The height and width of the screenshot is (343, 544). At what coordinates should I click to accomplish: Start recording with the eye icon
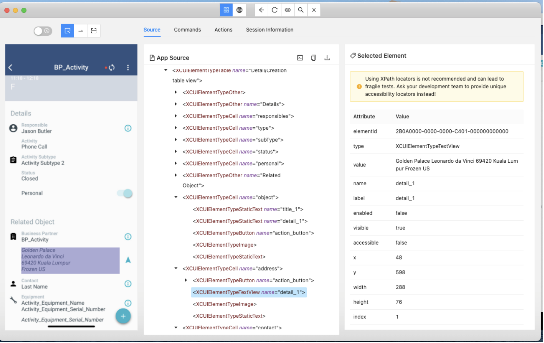click(288, 10)
